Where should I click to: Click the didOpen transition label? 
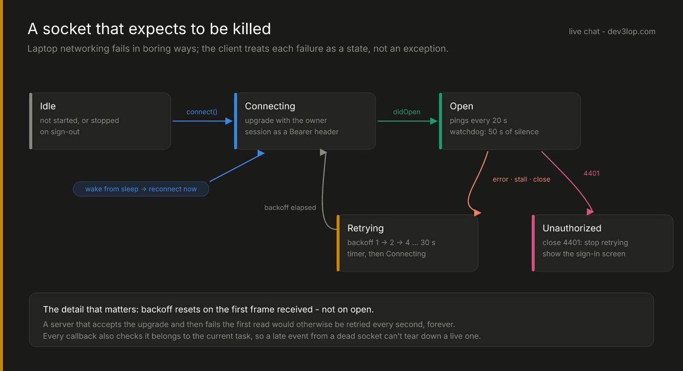(x=407, y=112)
